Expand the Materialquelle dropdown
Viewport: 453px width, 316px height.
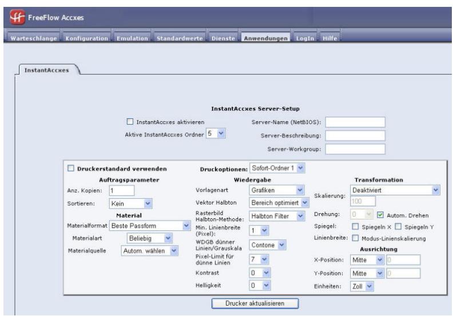click(x=150, y=251)
